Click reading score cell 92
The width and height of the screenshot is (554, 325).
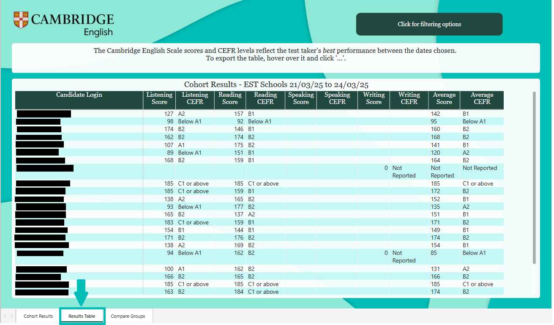click(x=240, y=121)
